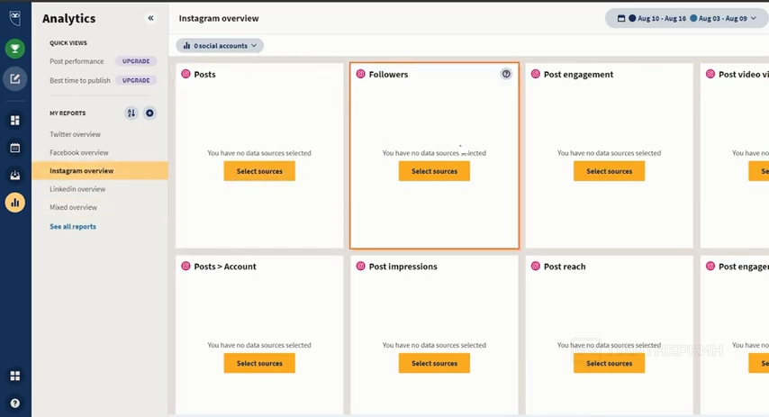Click the Followers tile info icon
The height and width of the screenshot is (417, 769).
pyautogui.click(x=506, y=74)
